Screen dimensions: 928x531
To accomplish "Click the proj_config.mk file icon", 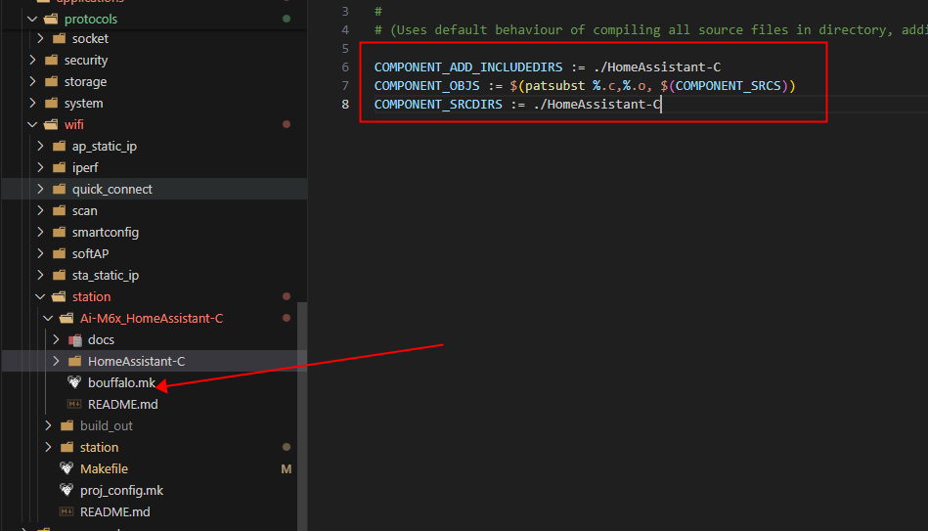I will click(x=66, y=490).
